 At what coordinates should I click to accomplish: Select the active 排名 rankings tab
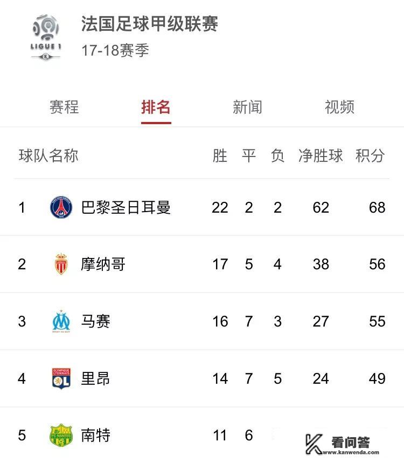click(155, 107)
